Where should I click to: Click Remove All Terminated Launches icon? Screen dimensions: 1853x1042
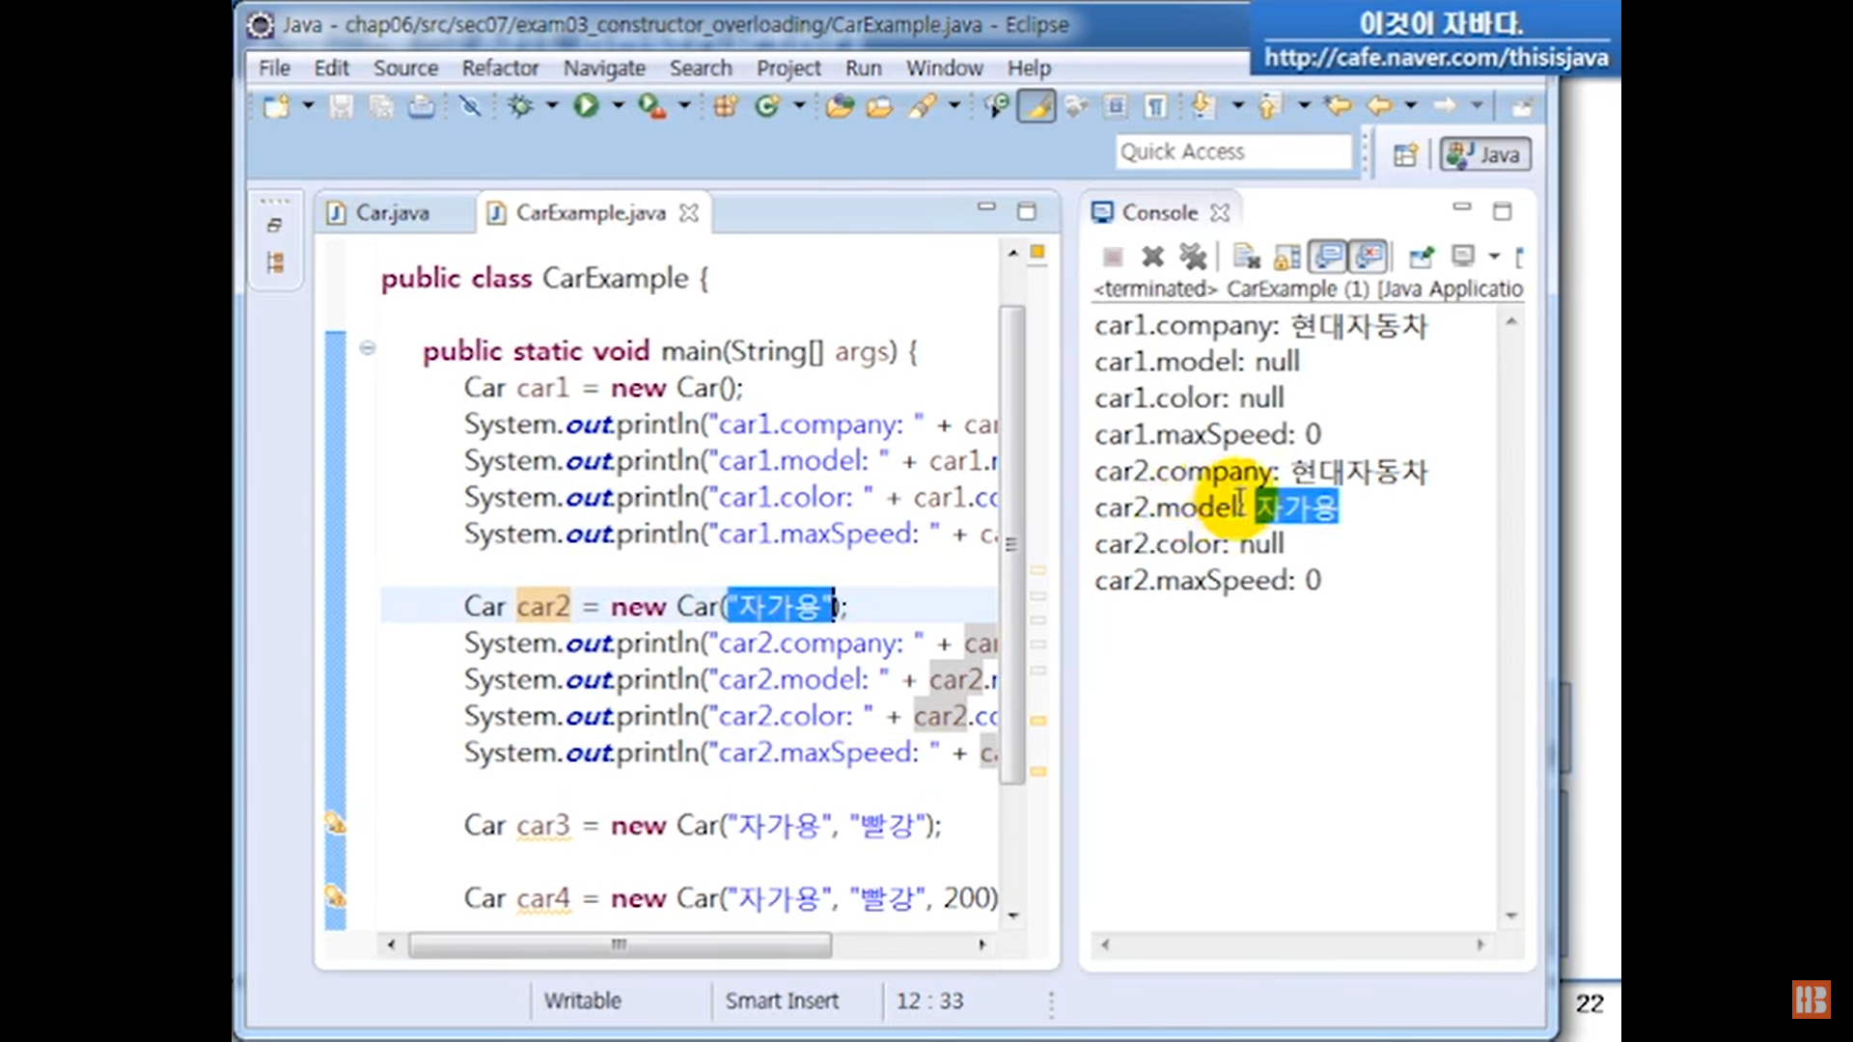tap(1193, 257)
